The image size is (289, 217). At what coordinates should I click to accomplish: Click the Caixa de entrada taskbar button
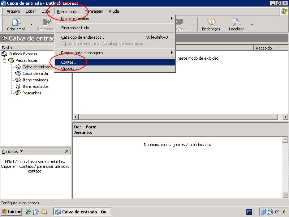coord(82,212)
